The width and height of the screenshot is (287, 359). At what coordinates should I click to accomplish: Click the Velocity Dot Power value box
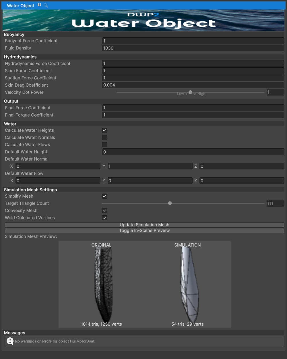click(x=275, y=92)
